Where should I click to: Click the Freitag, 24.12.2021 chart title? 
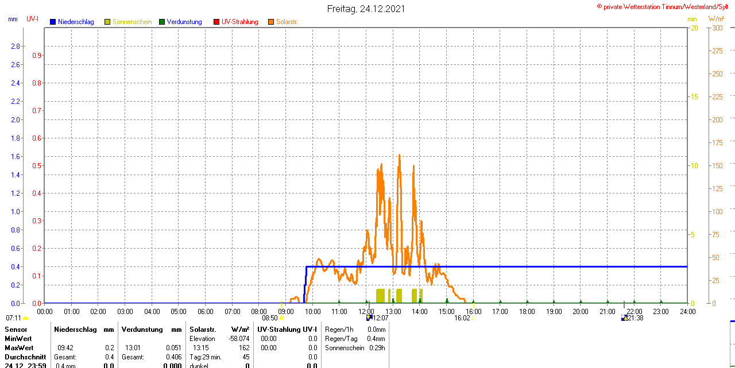[x=366, y=9]
